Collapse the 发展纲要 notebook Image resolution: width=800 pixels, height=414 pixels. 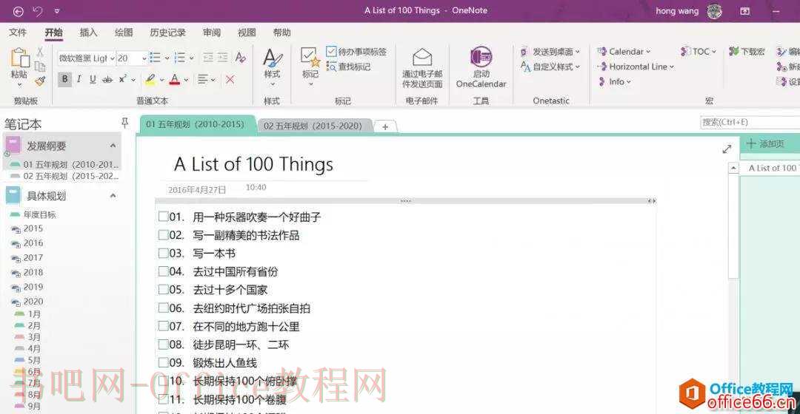(113, 146)
